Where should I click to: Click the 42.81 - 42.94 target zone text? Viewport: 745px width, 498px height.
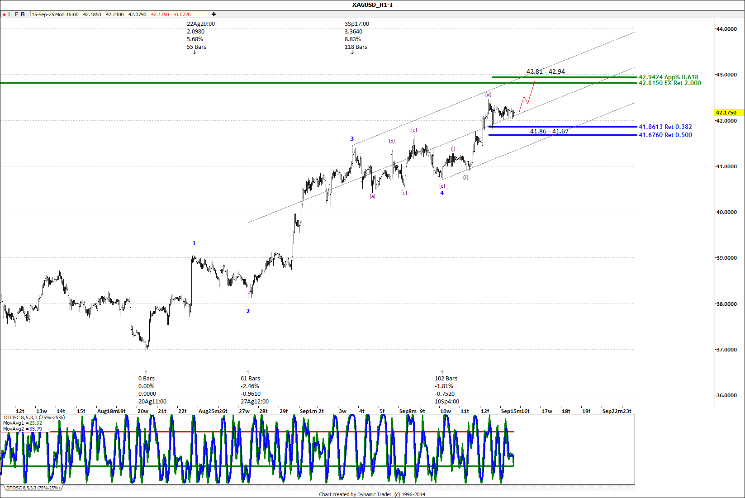click(x=546, y=71)
